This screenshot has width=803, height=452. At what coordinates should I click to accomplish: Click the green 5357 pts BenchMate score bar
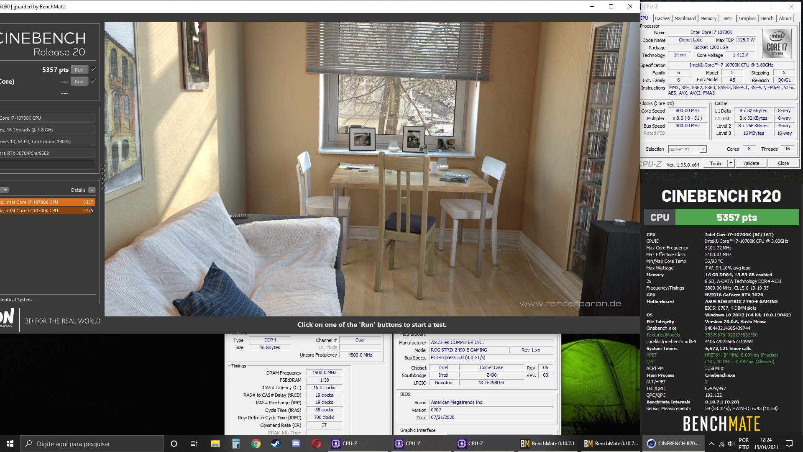[737, 218]
